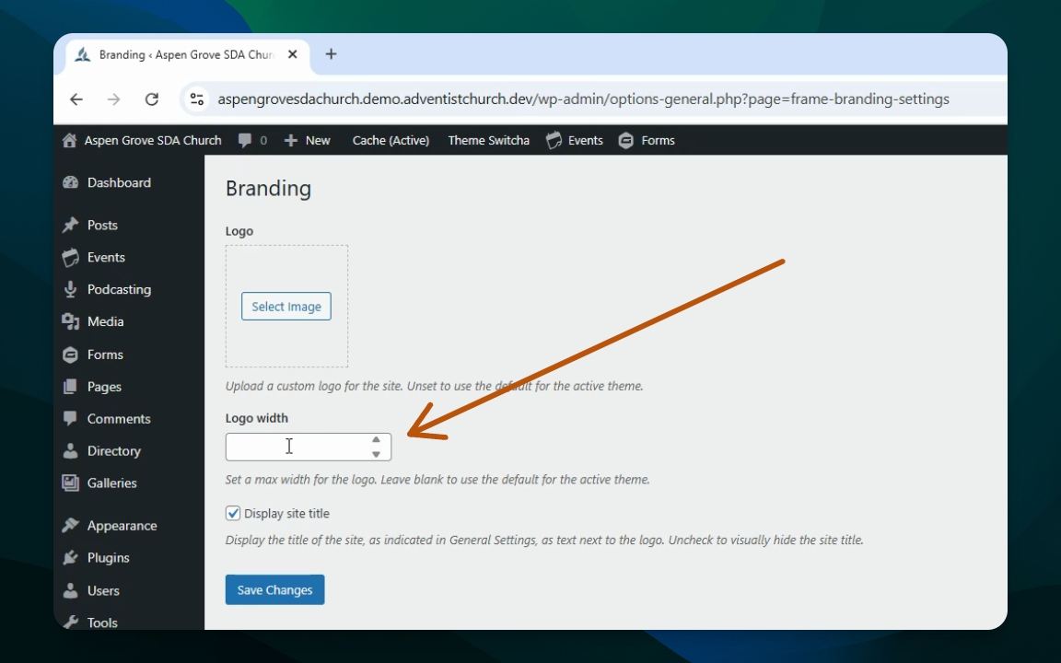The width and height of the screenshot is (1061, 663).
Task: Click the 'Upload a custom logo' help text
Action: tap(435, 386)
